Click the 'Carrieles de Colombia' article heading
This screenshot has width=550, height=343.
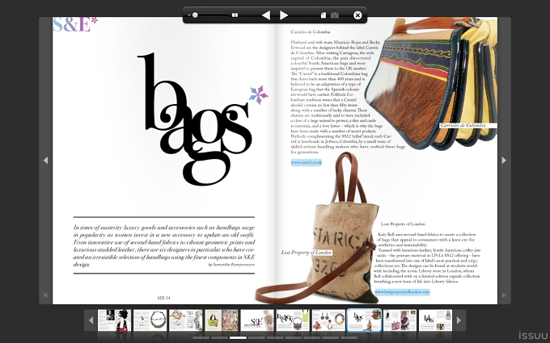point(311,31)
